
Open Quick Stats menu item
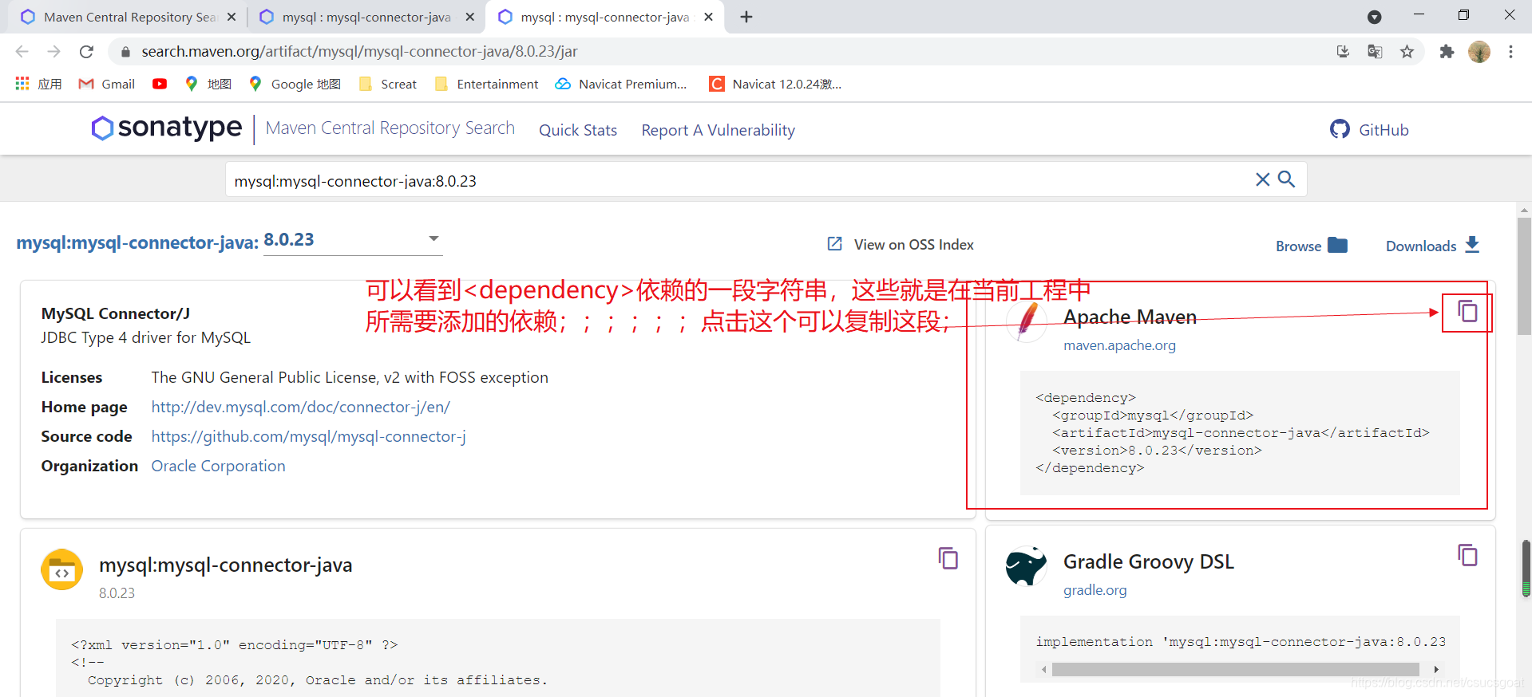click(578, 130)
